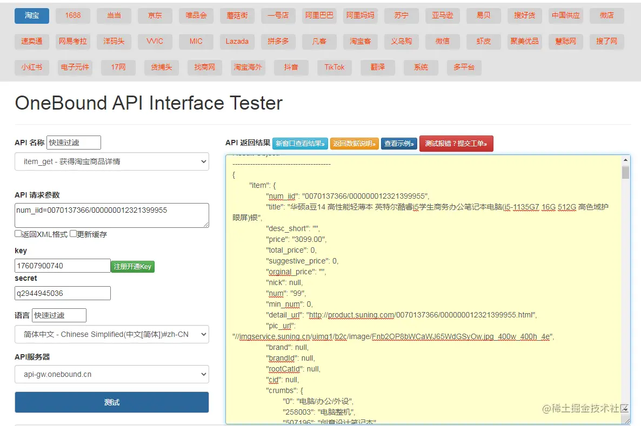Enable the 更新缓存 checkbox
Viewport: 641px width, 426px height.
(x=73, y=234)
